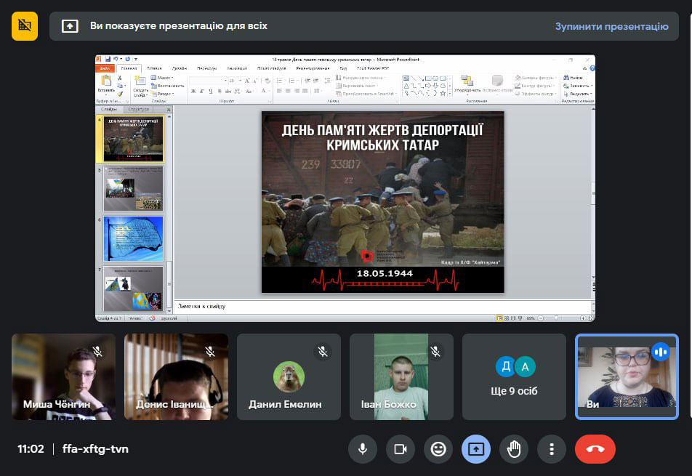Open the Раздел section dropdown
This screenshot has height=476, width=692.
point(163,94)
